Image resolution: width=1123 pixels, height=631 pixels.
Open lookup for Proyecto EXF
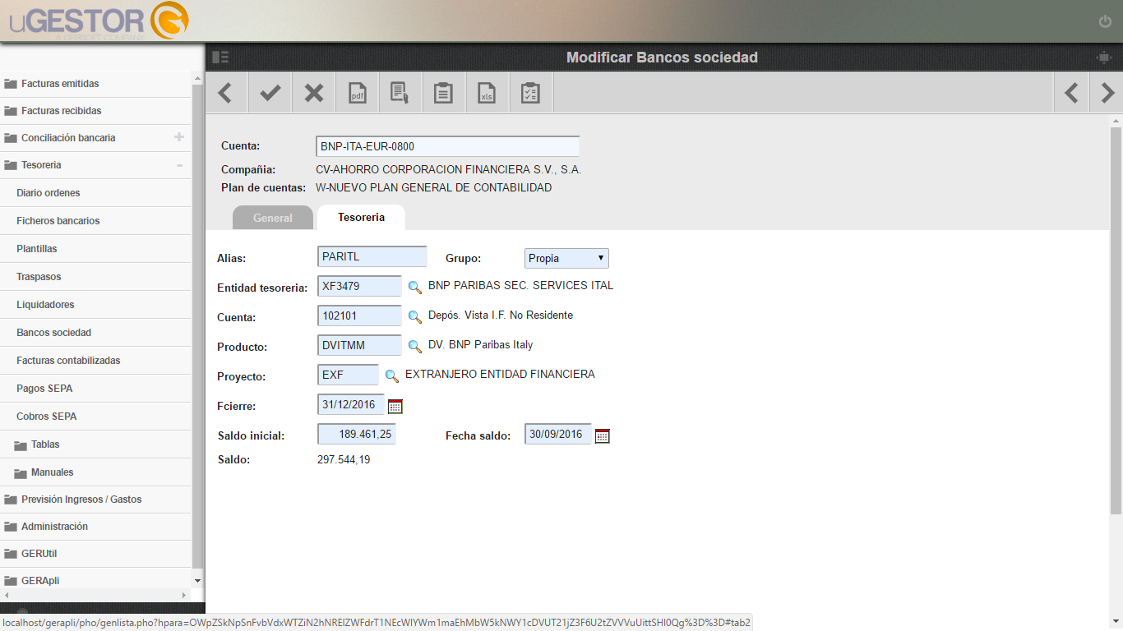click(x=392, y=375)
